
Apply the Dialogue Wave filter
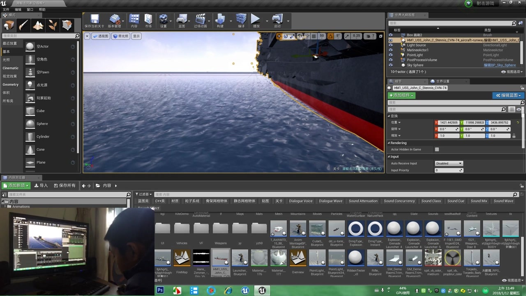pos(330,201)
